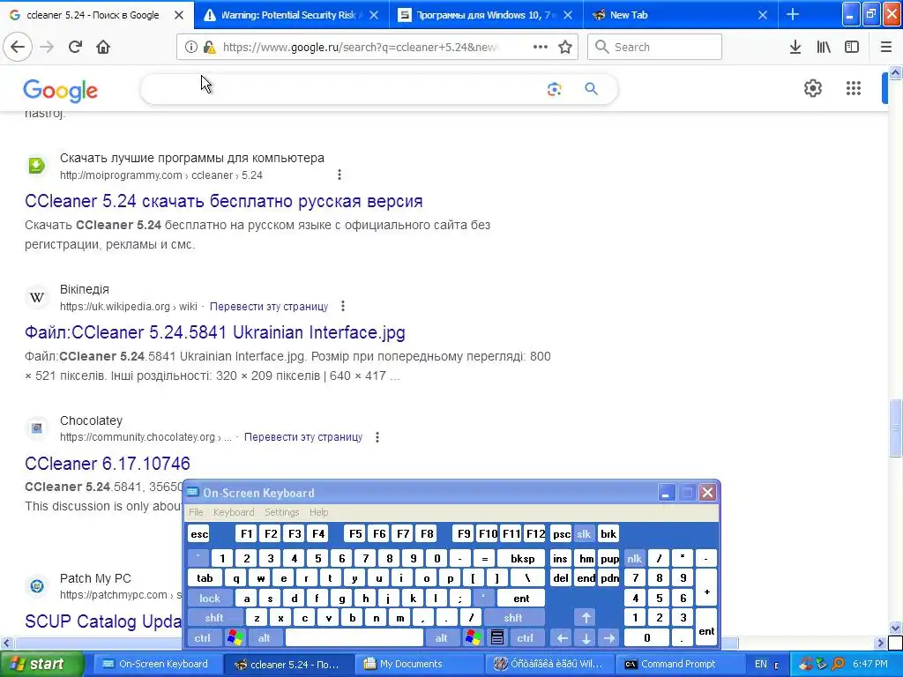Hit the application menu key on keyboard
This screenshot has width=903, height=677.
pyautogui.click(x=497, y=638)
